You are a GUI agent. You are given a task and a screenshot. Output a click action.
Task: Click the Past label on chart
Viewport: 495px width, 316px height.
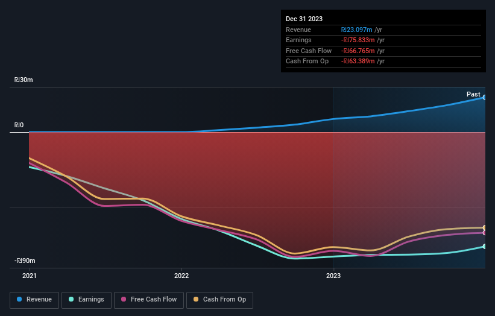473,94
